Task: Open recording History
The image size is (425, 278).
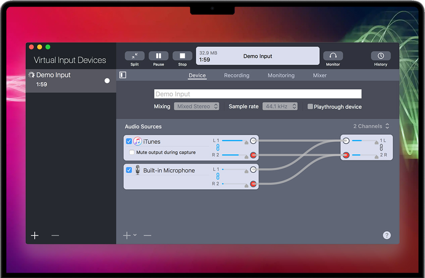Action: (x=380, y=56)
